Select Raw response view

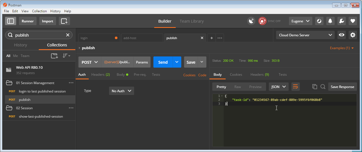point(238,87)
